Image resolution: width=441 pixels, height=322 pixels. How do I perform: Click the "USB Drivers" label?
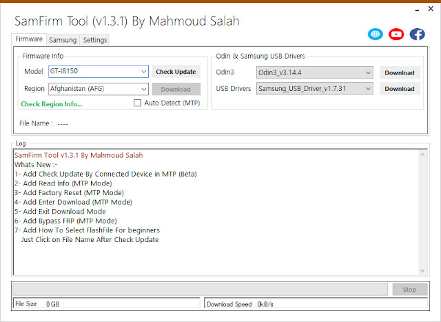point(233,89)
